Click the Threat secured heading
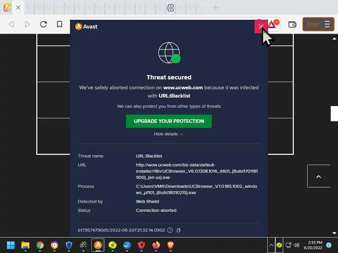 point(169,77)
